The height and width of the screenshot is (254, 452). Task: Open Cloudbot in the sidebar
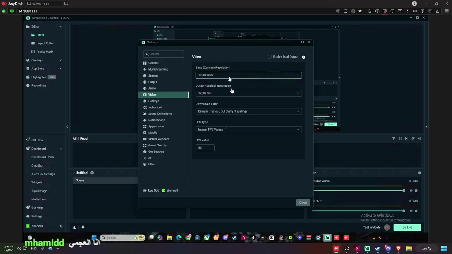point(37,165)
